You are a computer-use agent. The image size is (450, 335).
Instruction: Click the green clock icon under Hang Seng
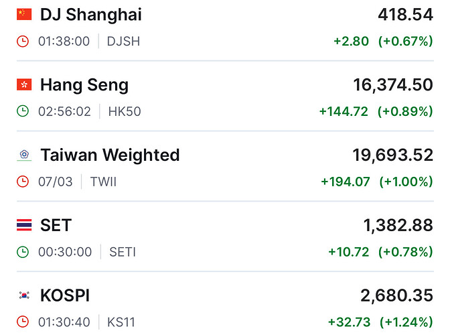pos(23,111)
